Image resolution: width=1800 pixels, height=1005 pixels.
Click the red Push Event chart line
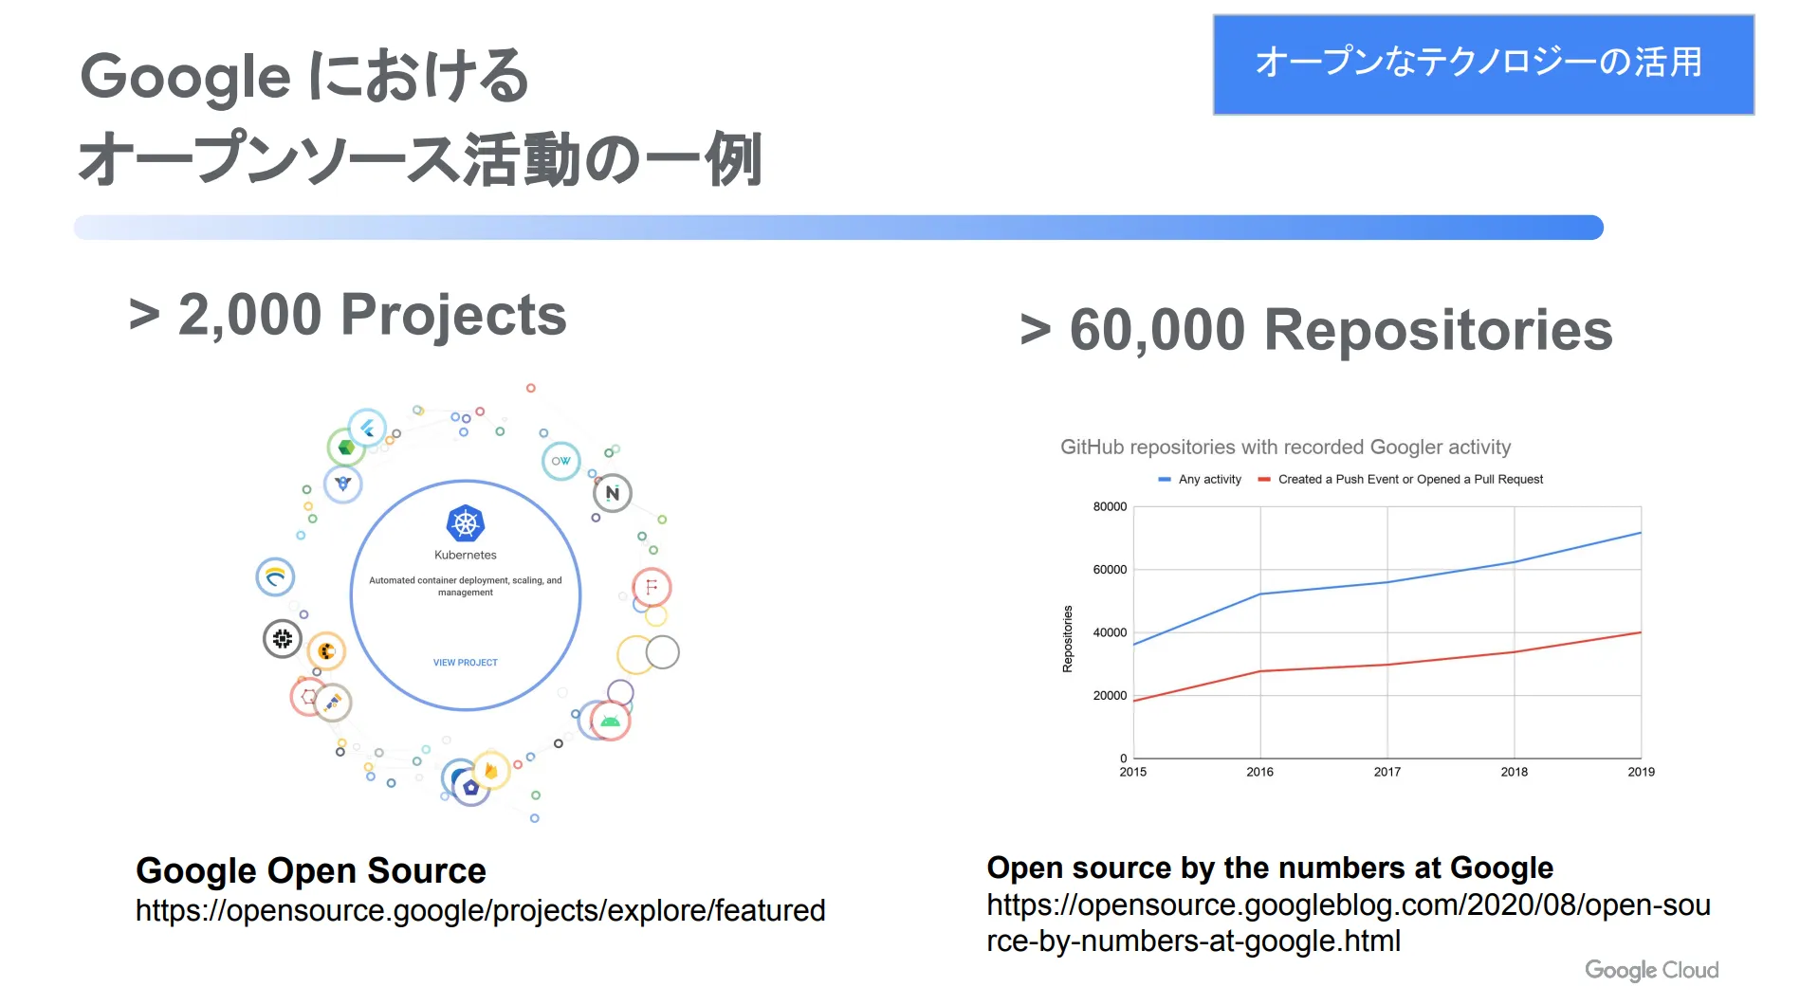(1387, 665)
